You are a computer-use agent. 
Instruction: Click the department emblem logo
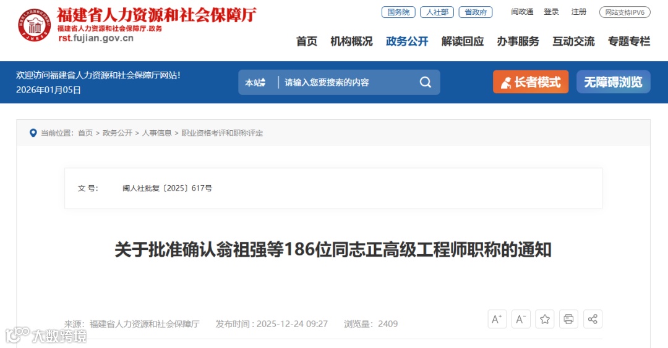(x=35, y=25)
